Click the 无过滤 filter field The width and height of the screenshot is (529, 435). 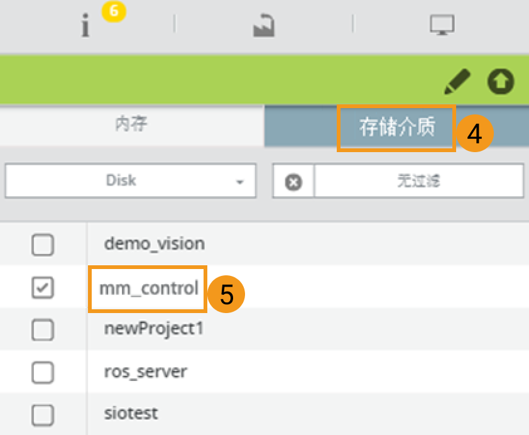coord(418,182)
